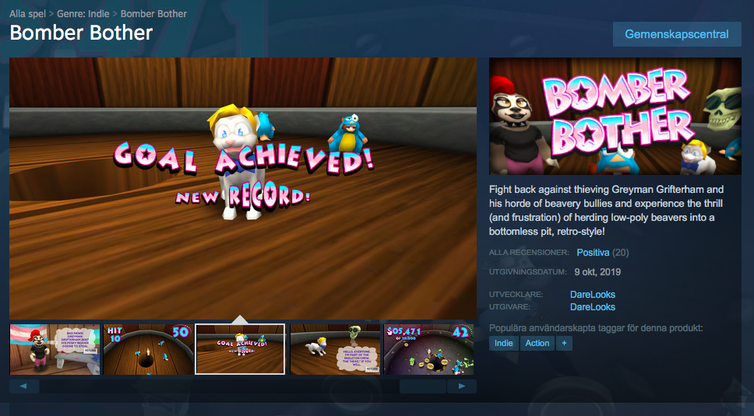Open the 'Genre: Indie' breadcrumb link
The height and width of the screenshot is (416, 754).
(83, 14)
